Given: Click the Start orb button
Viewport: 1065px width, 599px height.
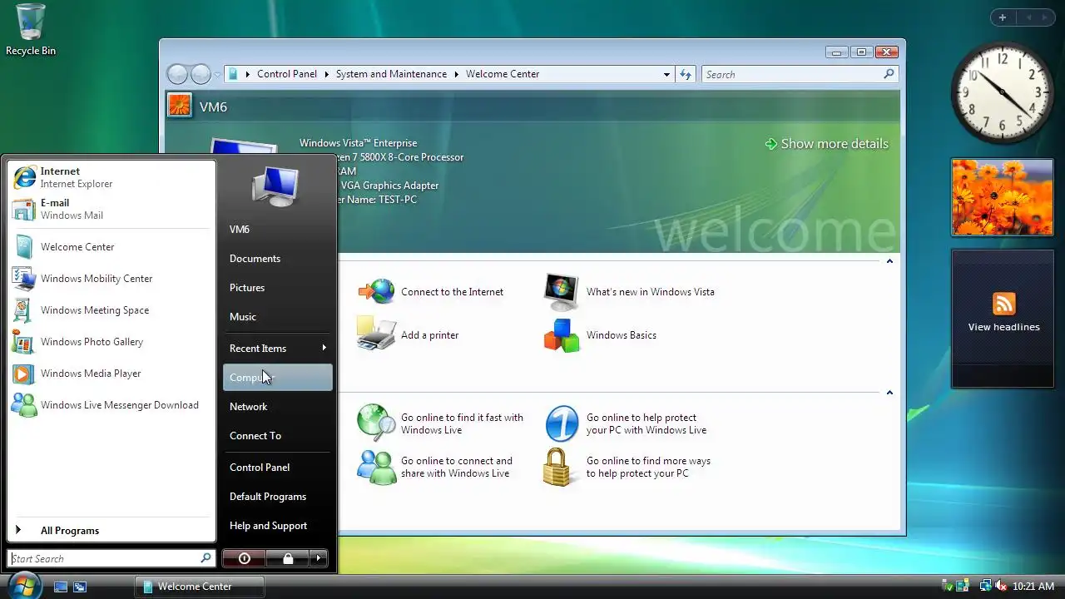Looking at the screenshot, I should tap(24, 585).
